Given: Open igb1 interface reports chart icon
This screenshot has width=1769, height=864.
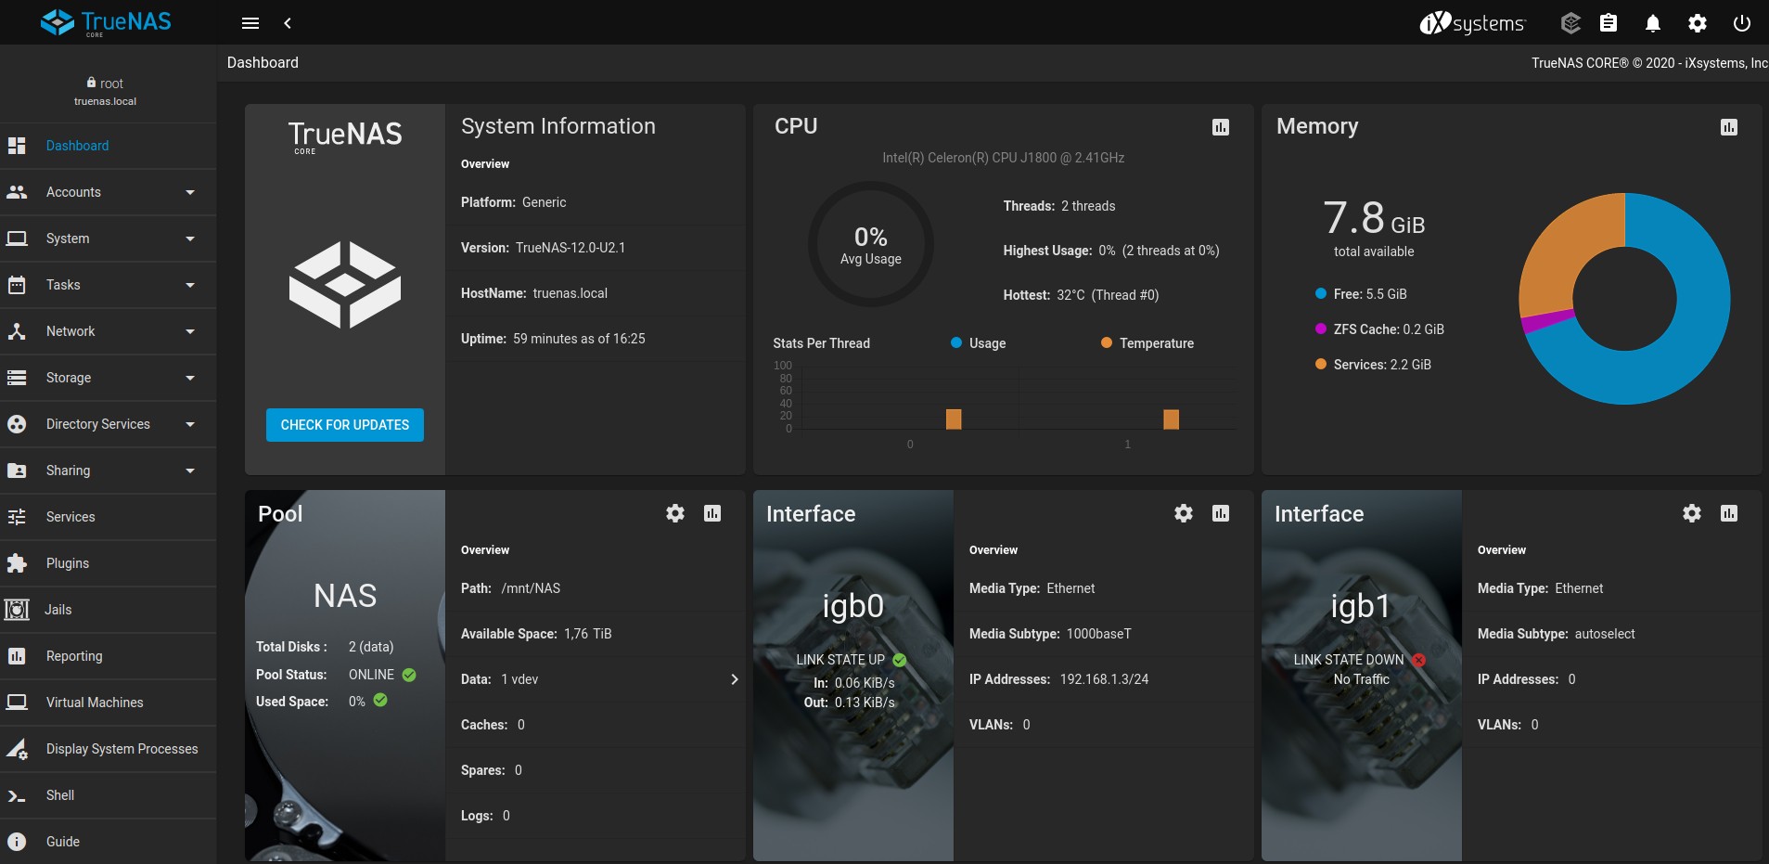Looking at the screenshot, I should [x=1729, y=513].
